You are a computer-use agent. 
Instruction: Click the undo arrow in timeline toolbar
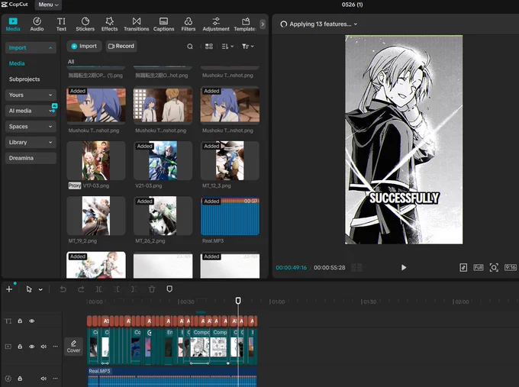click(63, 289)
